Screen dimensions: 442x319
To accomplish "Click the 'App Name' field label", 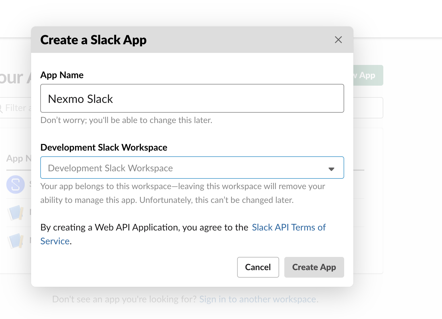I will (62, 75).
